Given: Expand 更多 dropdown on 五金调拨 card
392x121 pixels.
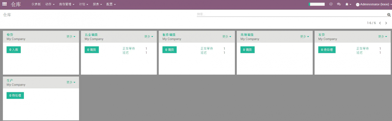Looking at the screenshot, I should 149,37.
